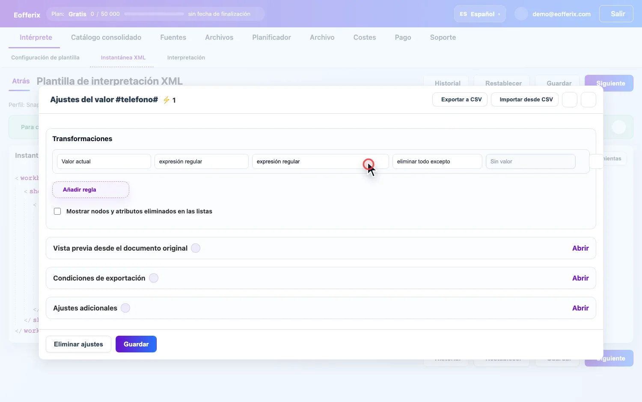Viewport: 642px width, 402px height.
Task: Click the top Siguiente button
Action: pyautogui.click(x=609, y=83)
